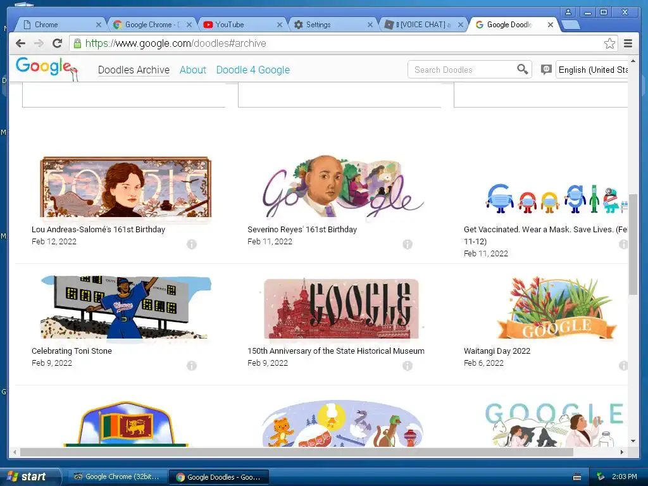The width and height of the screenshot is (648, 486).
Task: Expand the English (United States) language dropdown
Action: pyautogui.click(x=592, y=70)
